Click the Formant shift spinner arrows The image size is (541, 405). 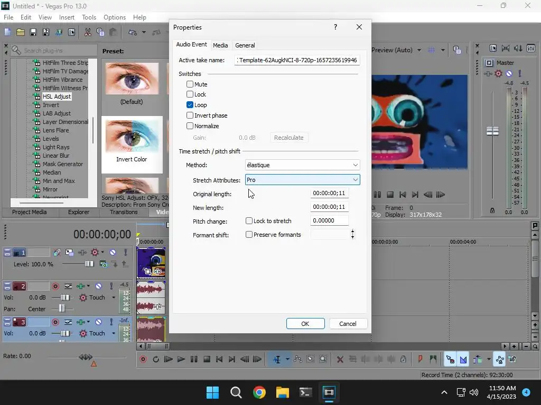click(x=352, y=235)
